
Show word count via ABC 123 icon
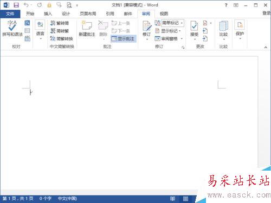point(27,38)
